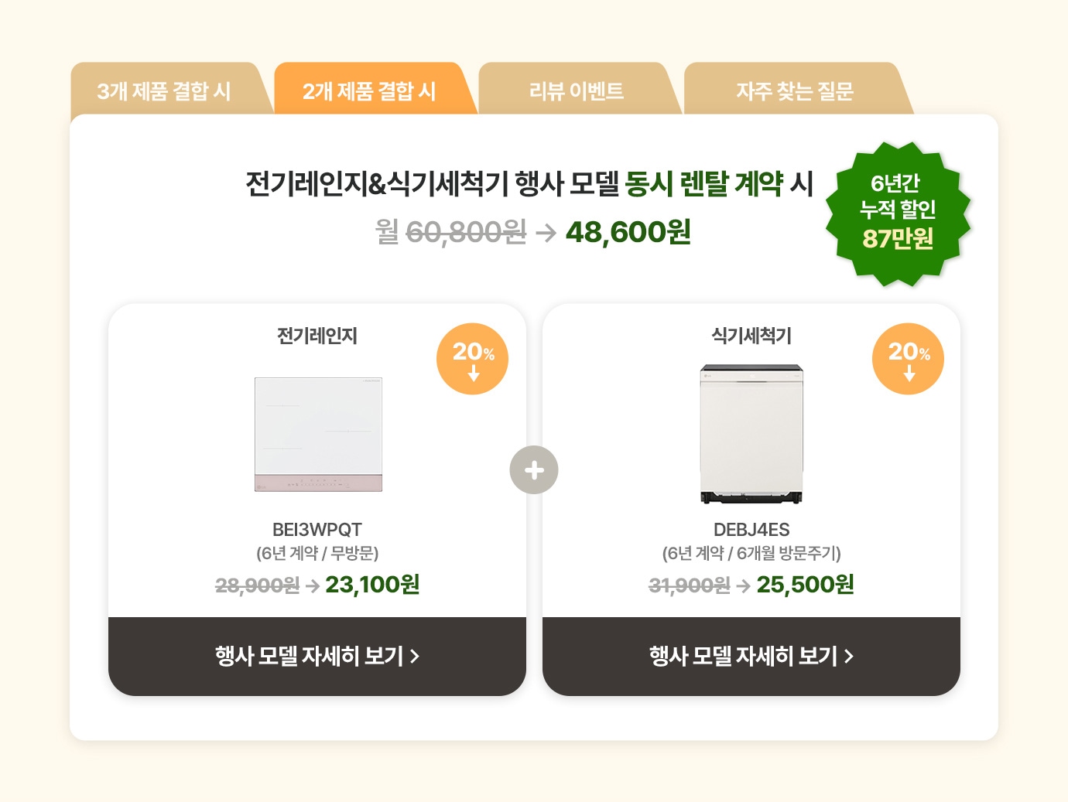Click the gray plus icon between cards
1068x802 pixels.
(x=534, y=469)
